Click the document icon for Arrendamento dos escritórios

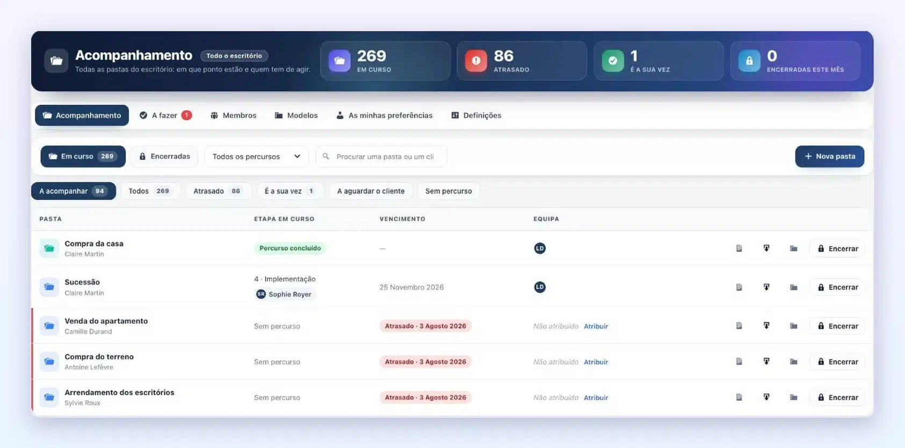point(739,398)
